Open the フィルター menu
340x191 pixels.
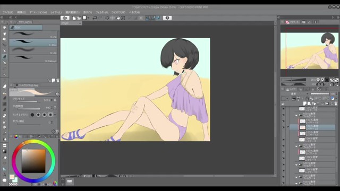pyautogui.click(x=101, y=12)
